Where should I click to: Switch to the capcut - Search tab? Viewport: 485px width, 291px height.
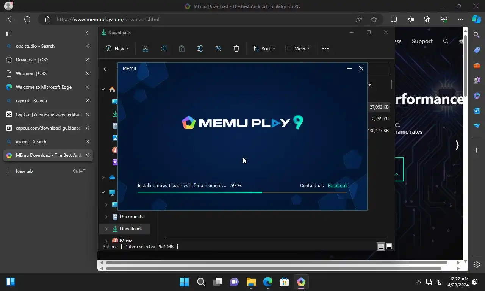coord(48,101)
